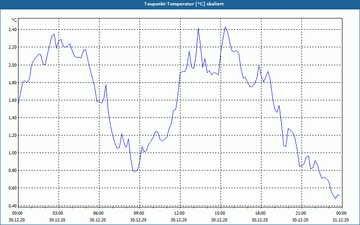Click the "0,80" y-axis value
Image resolution: width=360 pixels, height=225 pixels.
point(13,171)
